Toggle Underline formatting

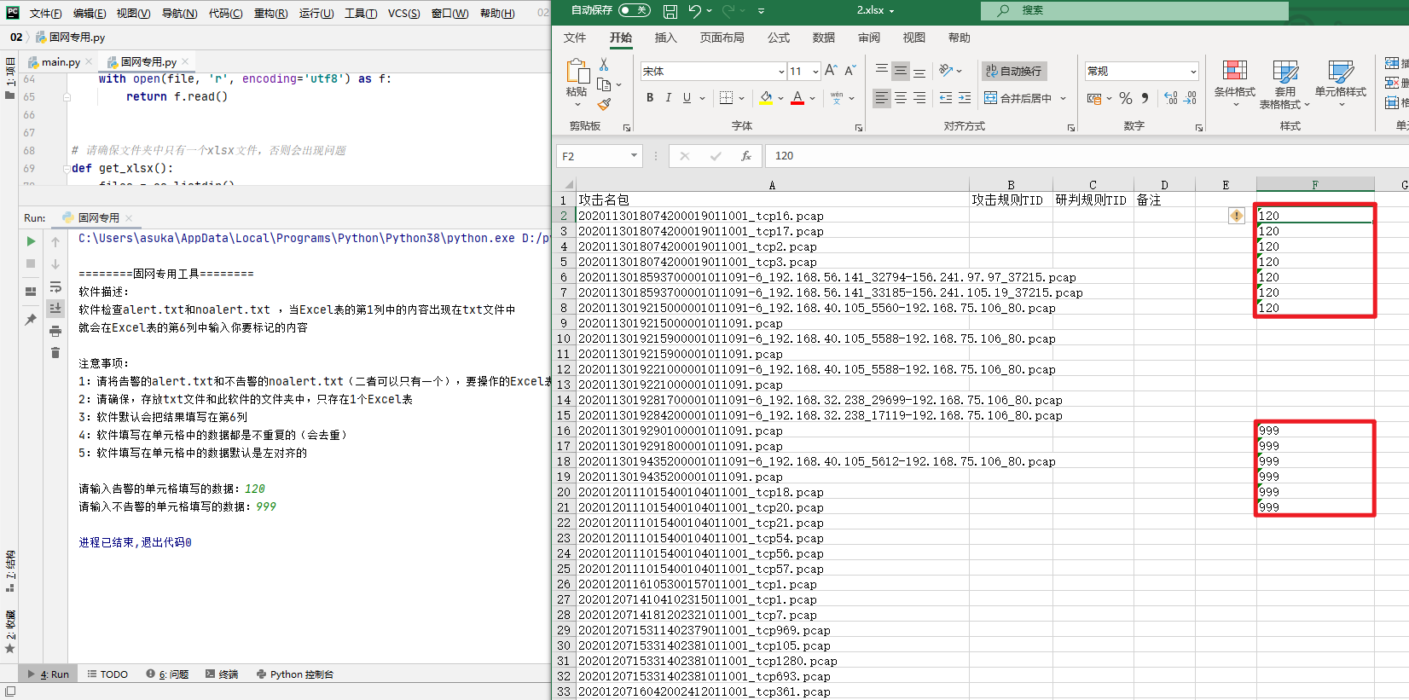click(x=687, y=98)
